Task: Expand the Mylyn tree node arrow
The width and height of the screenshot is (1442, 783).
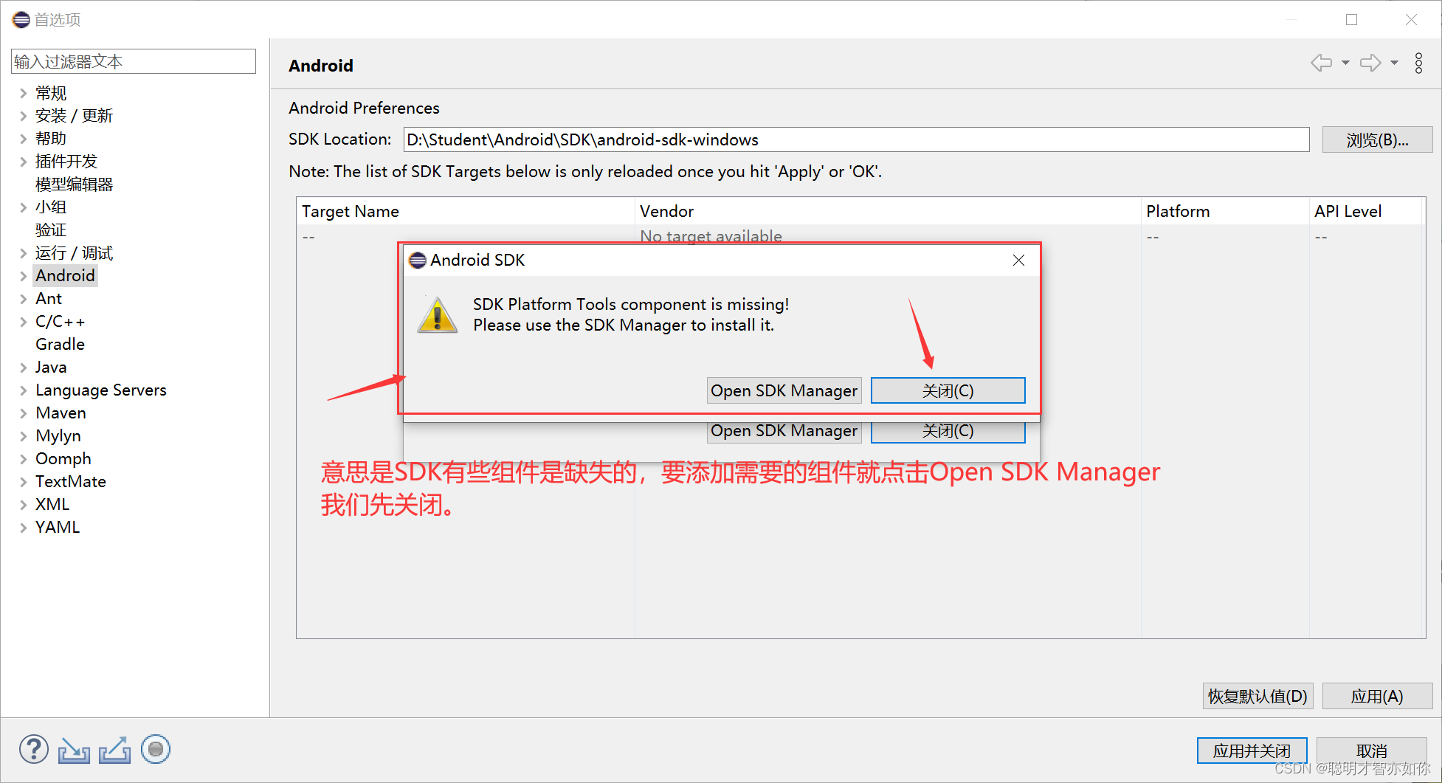Action: click(x=23, y=436)
